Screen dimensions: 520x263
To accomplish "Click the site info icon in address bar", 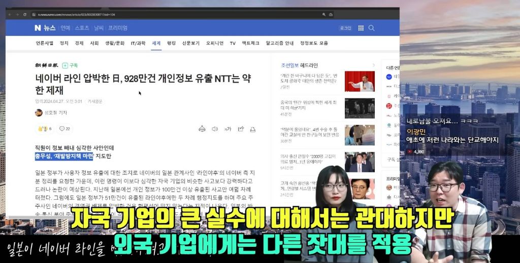I will tap(34, 15).
